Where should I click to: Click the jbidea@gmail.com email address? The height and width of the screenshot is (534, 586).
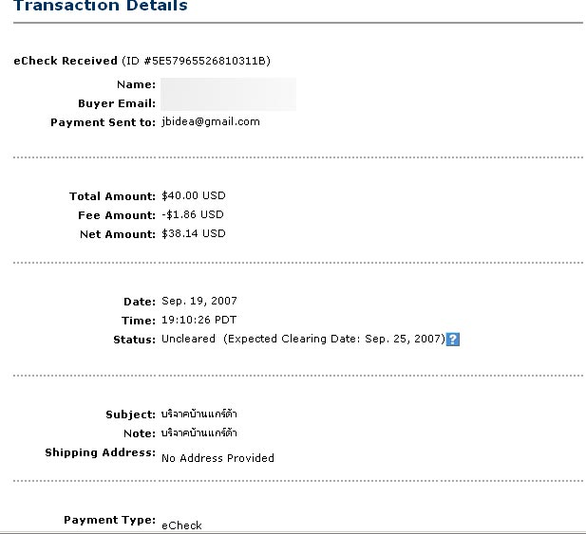(x=211, y=122)
